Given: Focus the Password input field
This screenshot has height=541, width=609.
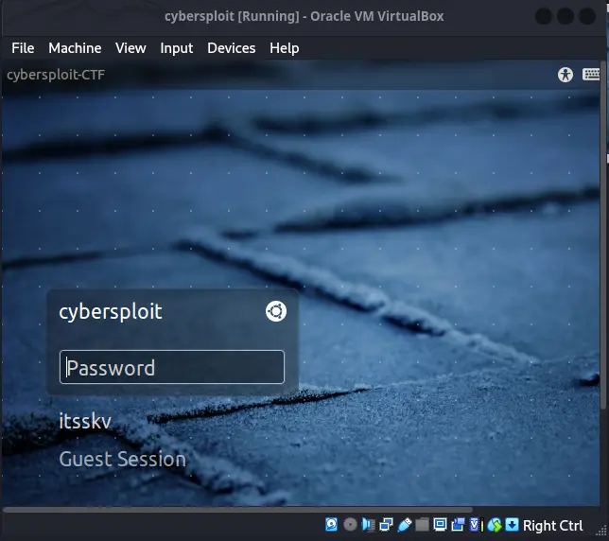Looking at the screenshot, I should coord(172,367).
